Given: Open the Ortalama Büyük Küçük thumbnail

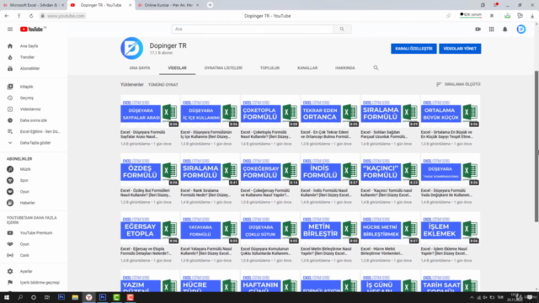Looking at the screenshot, I should (451, 112).
